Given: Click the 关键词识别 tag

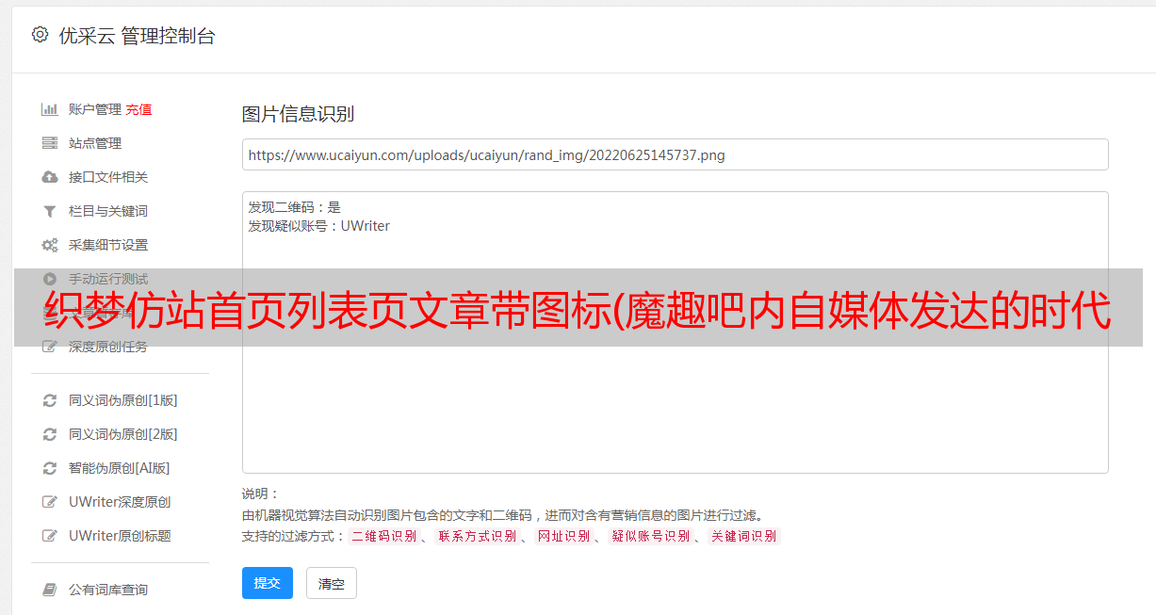Looking at the screenshot, I should [x=743, y=536].
